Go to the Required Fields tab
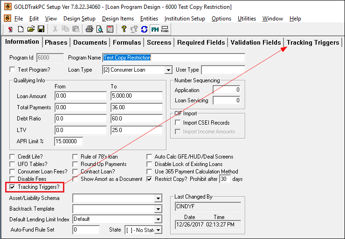The height and width of the screenshot is (239, 345). coord(201,42)
